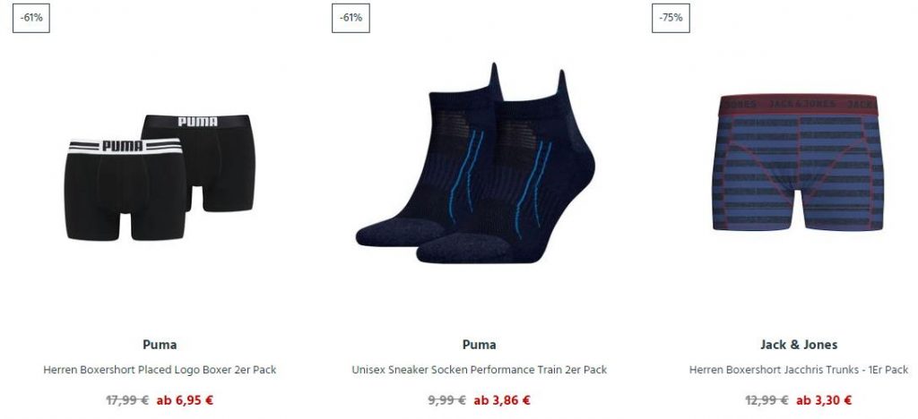Screen dimensions: 918x419
Task: Click the sale price ab 3,86 €
Action: coord(502,400)
